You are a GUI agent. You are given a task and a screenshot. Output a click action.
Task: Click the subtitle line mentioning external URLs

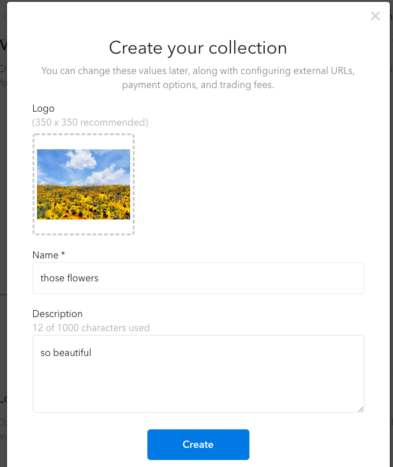click(198, 71)
